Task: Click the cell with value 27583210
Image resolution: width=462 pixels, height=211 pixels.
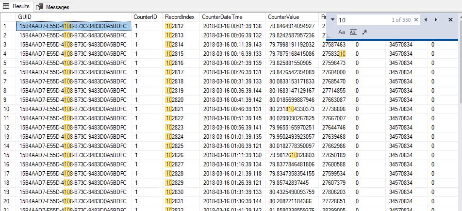Action: coord(335,54)
